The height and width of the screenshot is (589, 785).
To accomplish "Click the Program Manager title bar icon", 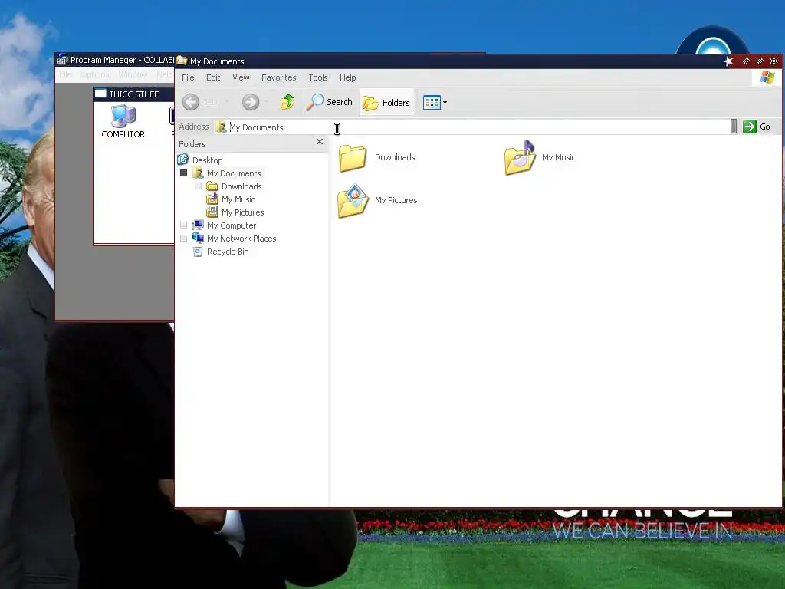I will coord(61,60).
